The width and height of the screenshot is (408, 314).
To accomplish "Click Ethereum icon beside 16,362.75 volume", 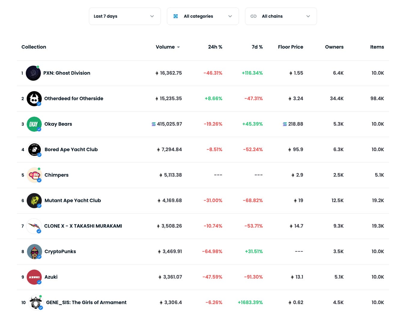I will (157, 73).
